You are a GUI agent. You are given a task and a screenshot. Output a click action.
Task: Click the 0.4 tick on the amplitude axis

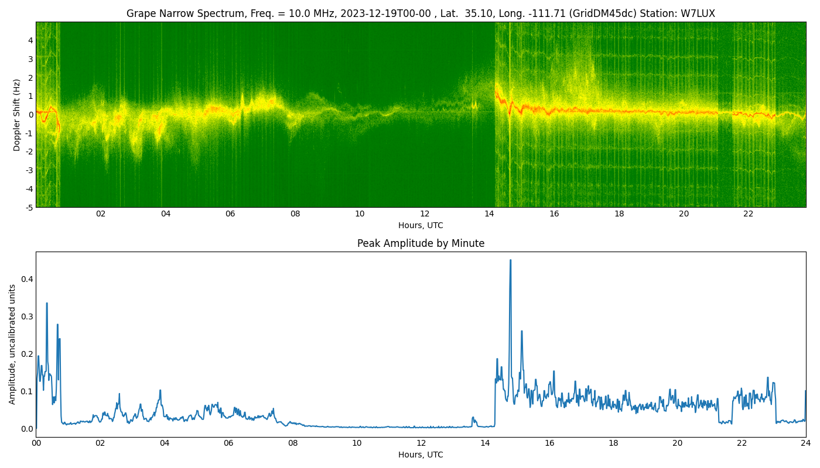coord(27,279)
